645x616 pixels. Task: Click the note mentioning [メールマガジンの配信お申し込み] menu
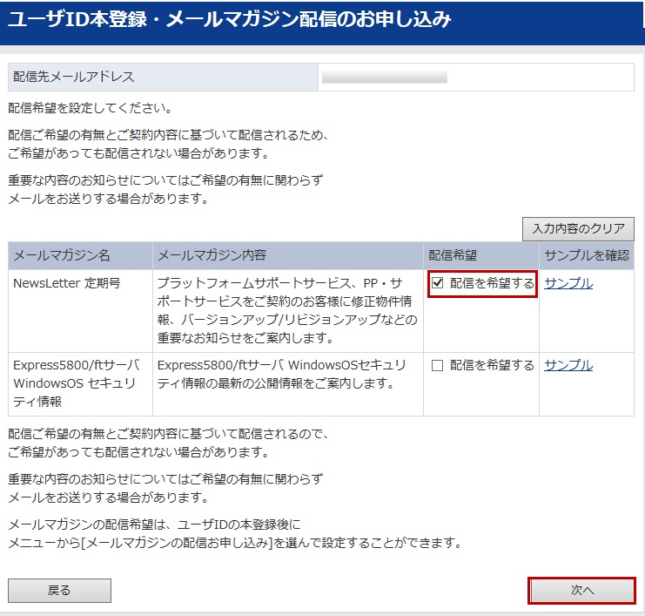(233, 543)
